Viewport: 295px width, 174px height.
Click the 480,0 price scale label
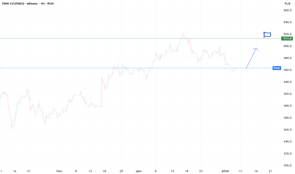[x=287, y=58]
